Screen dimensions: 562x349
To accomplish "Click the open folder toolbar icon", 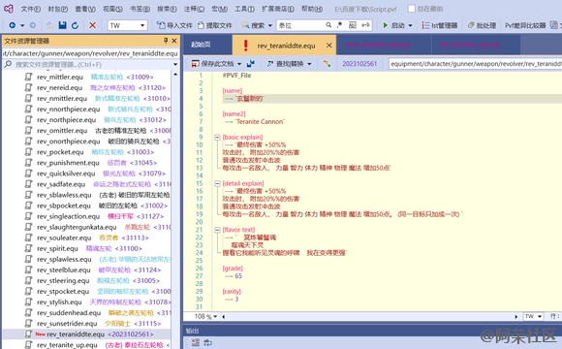I will (50, 25).
